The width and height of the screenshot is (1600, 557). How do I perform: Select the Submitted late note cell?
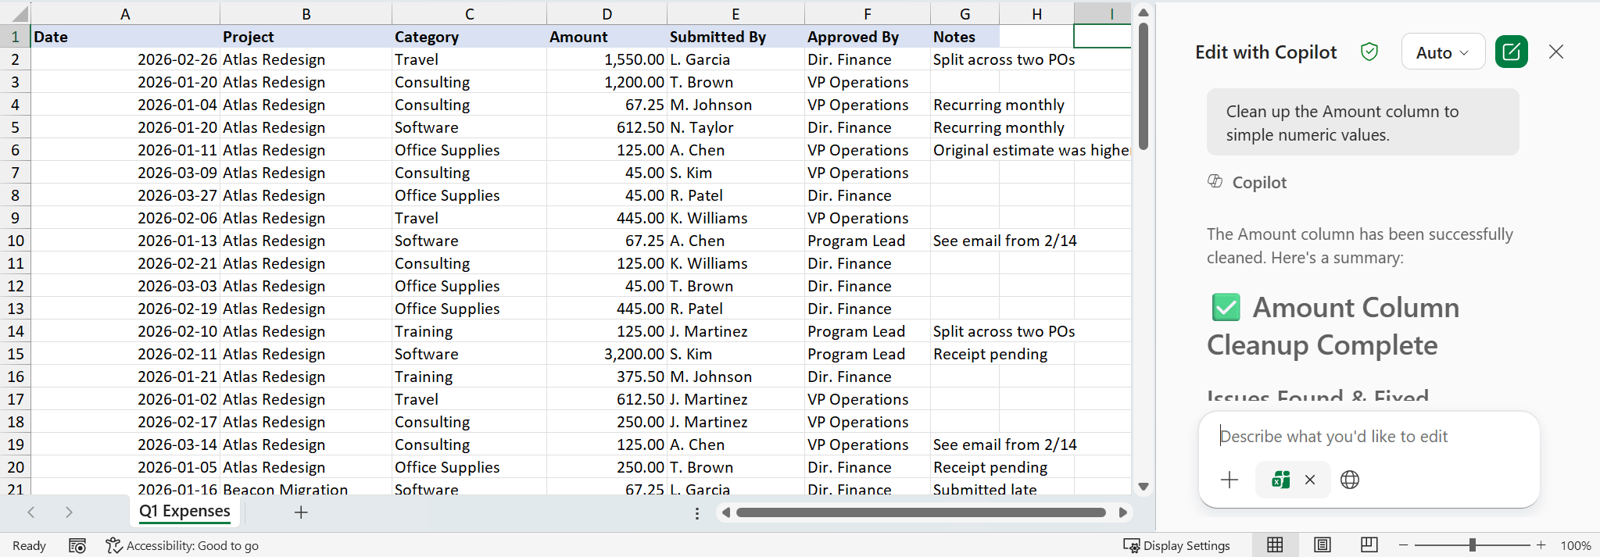pyautogui.click(x=985, y=489)
